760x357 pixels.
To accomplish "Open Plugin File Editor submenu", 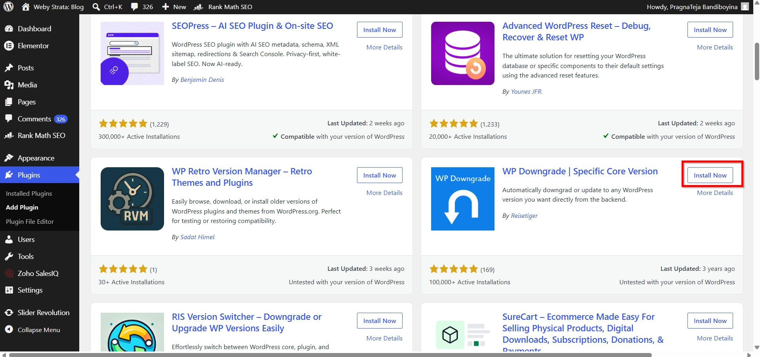I will (x=30, y=222).
